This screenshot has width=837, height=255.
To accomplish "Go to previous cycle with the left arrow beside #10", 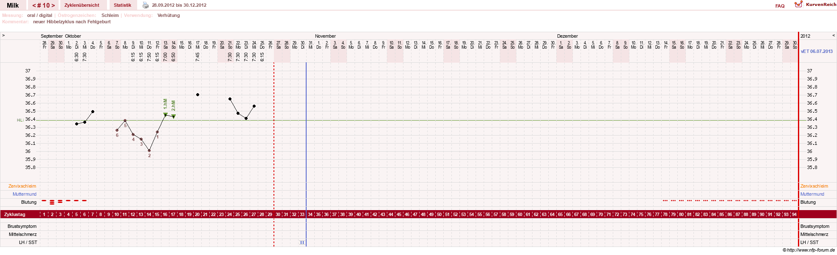I will click(x=34, y=6).
